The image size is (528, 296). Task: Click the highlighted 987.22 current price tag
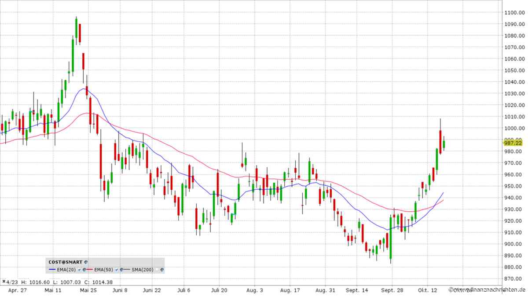tap(513, 143)
